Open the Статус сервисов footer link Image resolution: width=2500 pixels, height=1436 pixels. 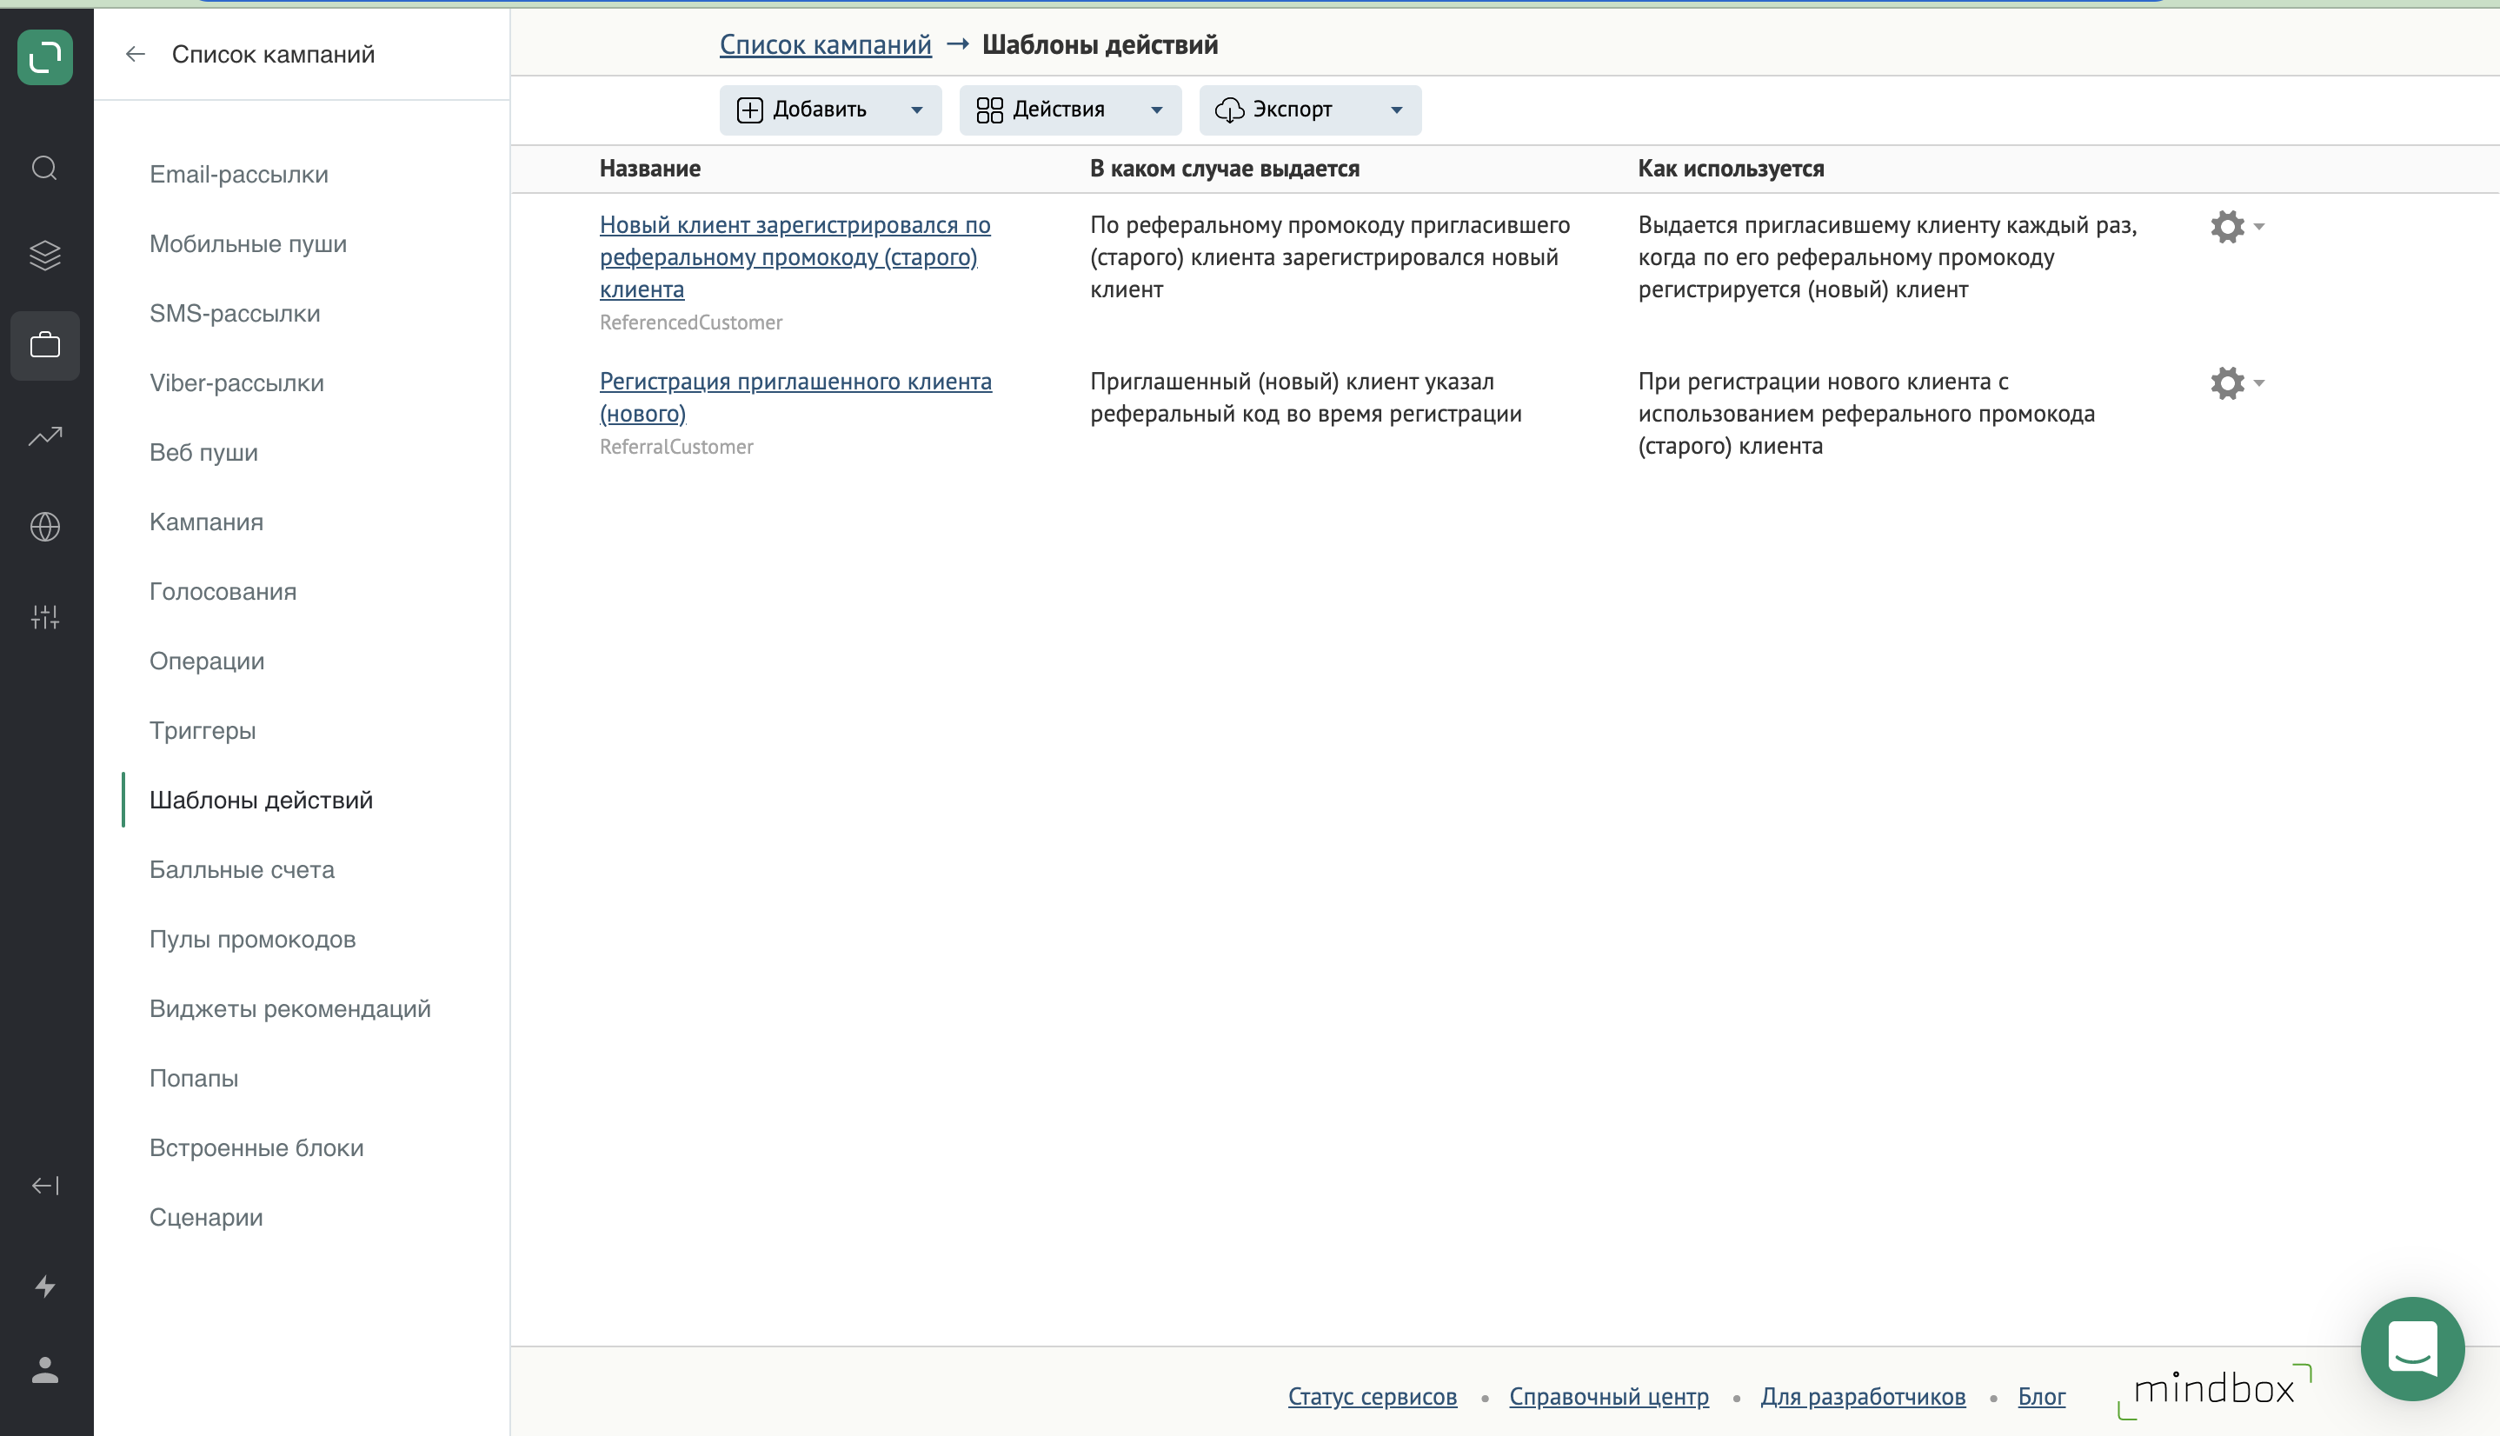[x=1372, y=1397]
